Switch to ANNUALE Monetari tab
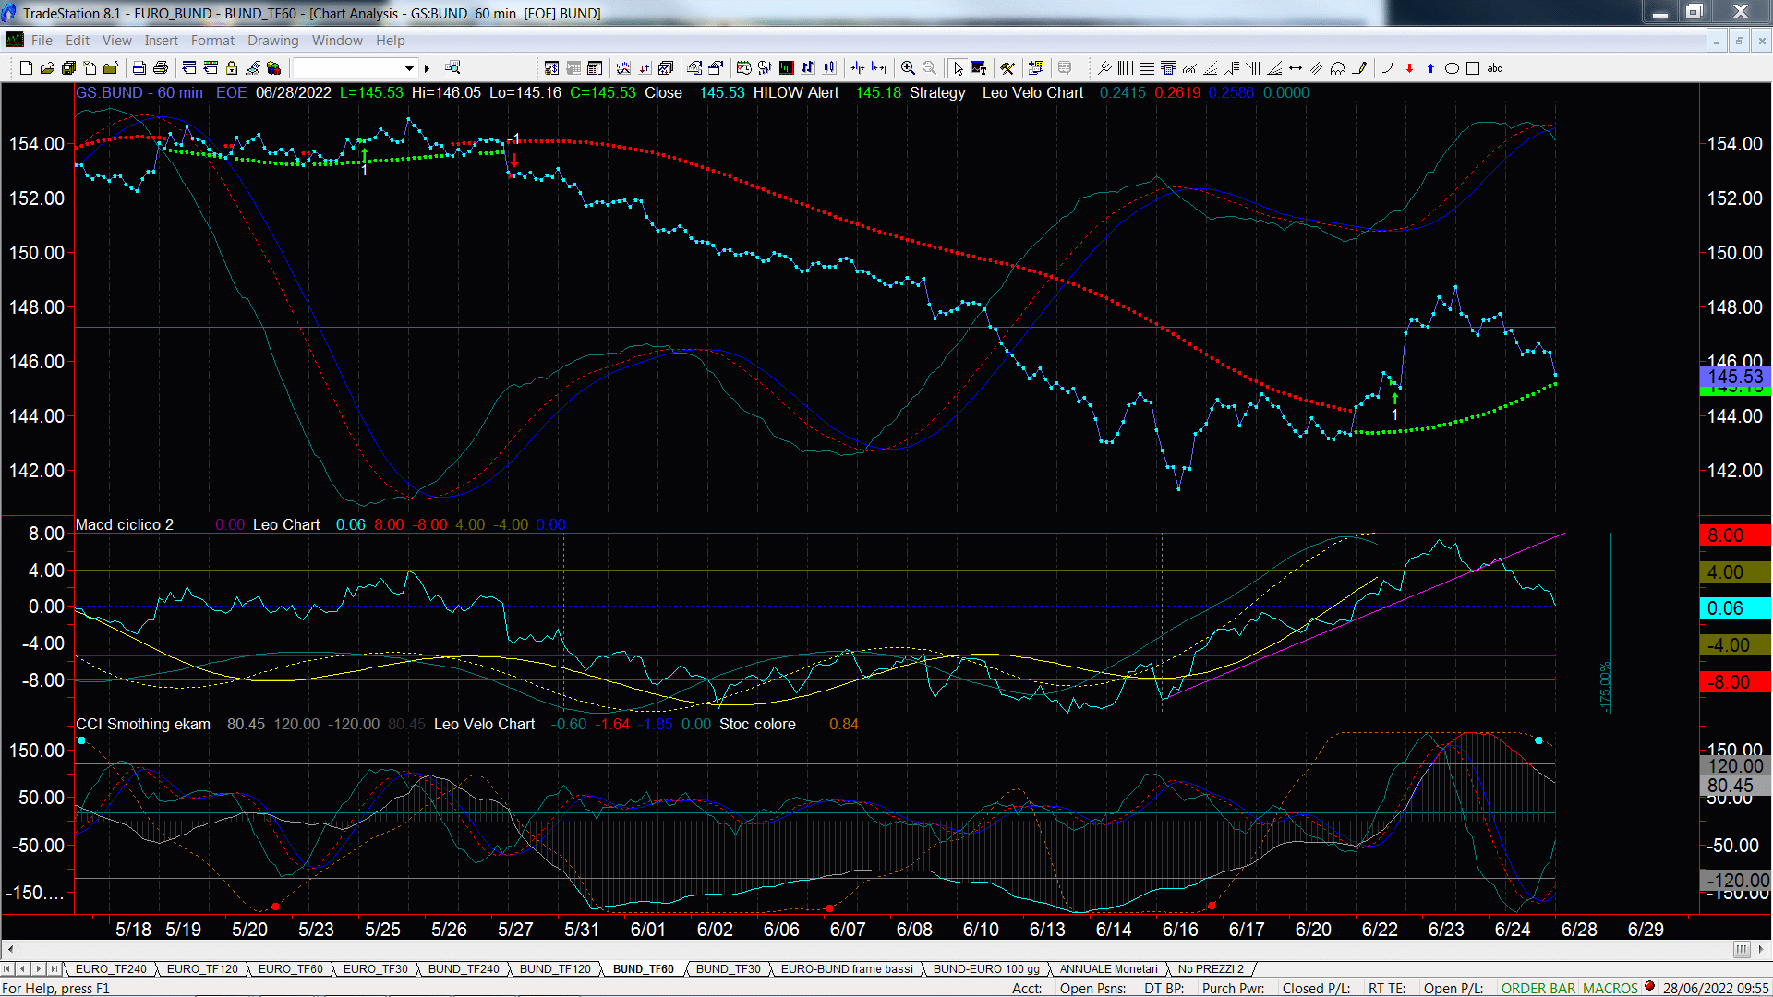This screenshot has height=997, width=1773. [1108, 969]
